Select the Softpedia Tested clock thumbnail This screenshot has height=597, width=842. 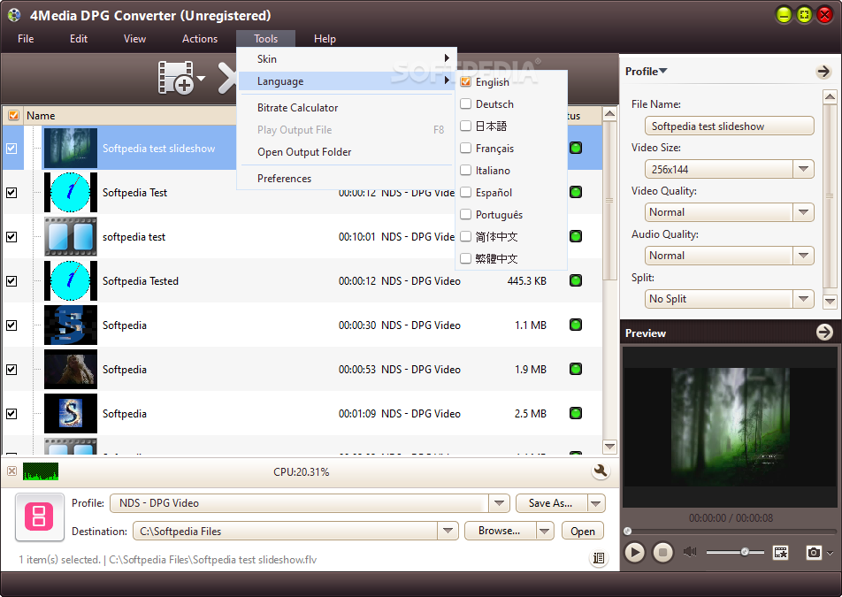pyautogui.click(x=71, y=280)
